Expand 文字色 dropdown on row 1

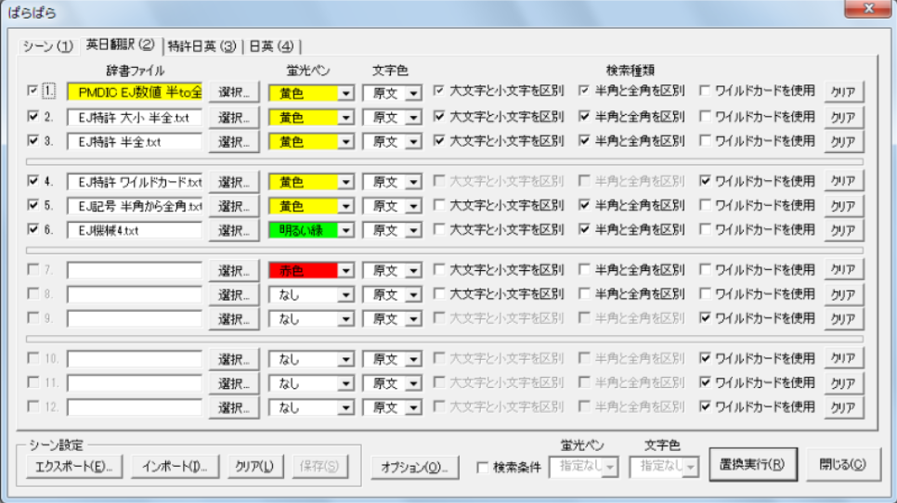pyautogui.click(x=412, y=93)
